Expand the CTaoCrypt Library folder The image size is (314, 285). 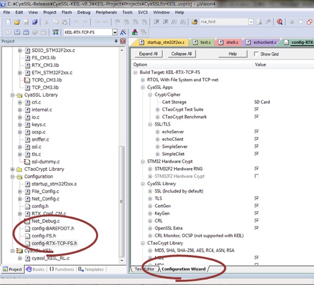13,169
